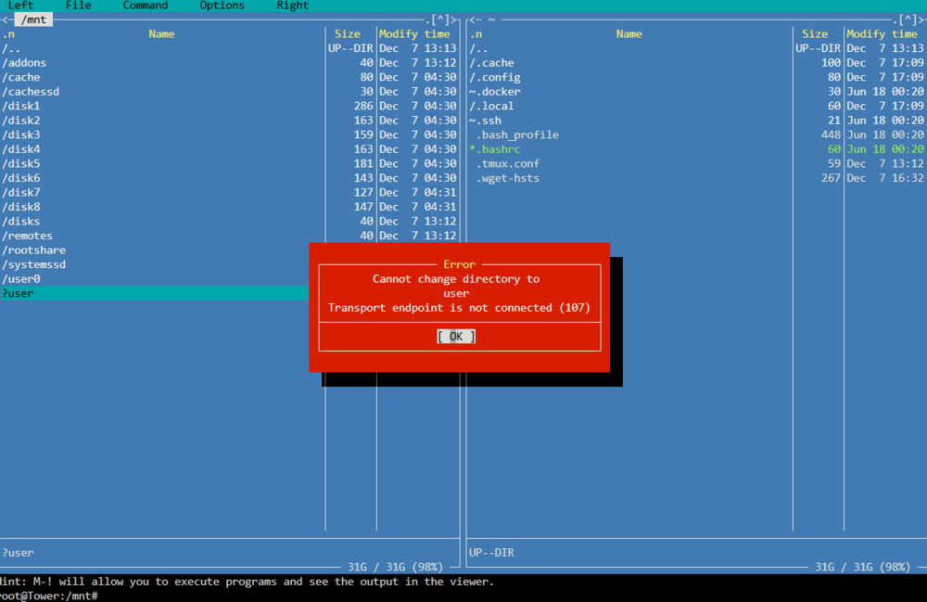Sort right panel by Modify time column

883,33
